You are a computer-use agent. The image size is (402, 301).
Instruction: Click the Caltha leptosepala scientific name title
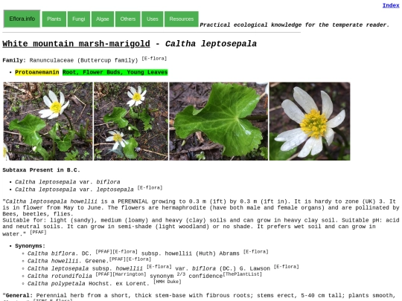[211, 44]
